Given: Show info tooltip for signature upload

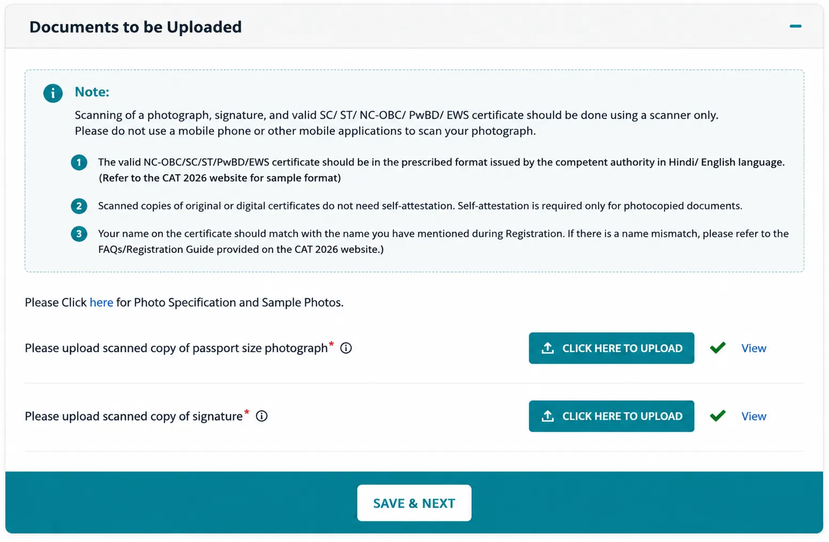Looking at the screenshot, I should point(261,416).
